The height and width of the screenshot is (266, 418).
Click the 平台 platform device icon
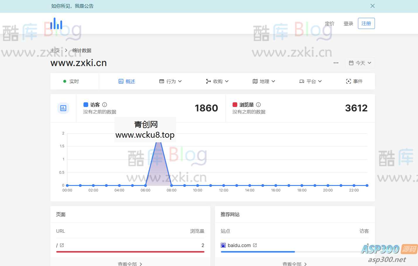pyautogui.click(x=301, y=81)
